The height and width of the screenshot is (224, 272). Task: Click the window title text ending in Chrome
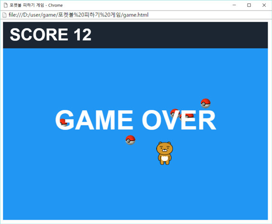(x=36, y=5)
